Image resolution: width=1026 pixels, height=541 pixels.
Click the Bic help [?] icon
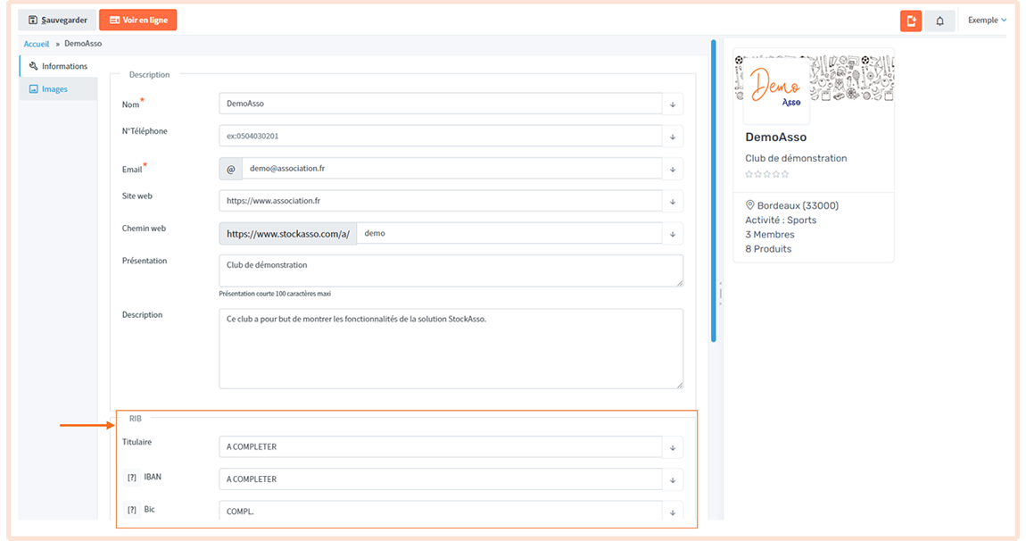coord(132,510)
